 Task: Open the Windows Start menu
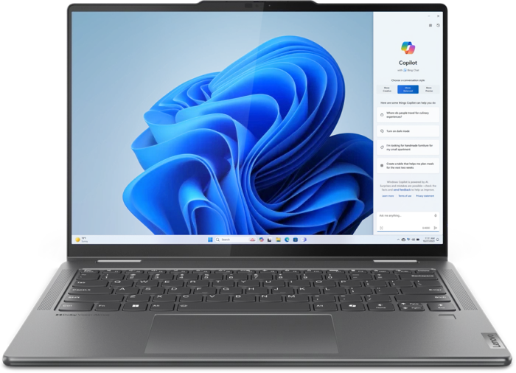pyautogui.click(x=210, y=240)
